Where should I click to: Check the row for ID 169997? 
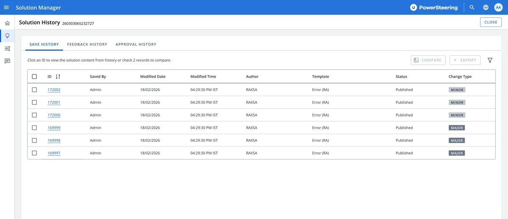pyautogui.click(x=34, y=153)
